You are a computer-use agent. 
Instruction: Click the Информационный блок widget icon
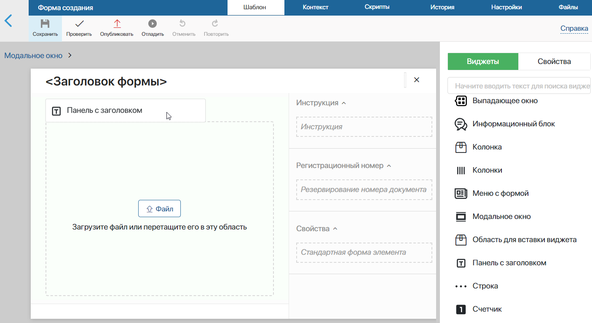[x=461, y=124]
